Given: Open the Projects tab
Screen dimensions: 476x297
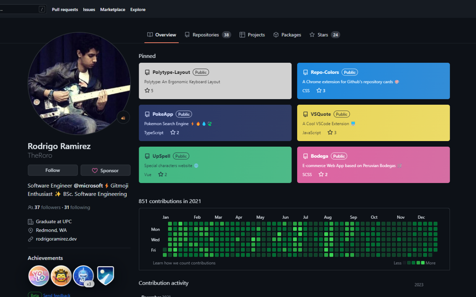Looking at the screenshot, I should pyautogui.click(x=252, y=35).
